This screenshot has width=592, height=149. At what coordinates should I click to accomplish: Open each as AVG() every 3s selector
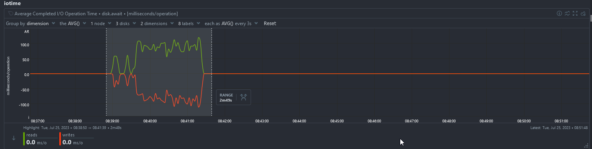231,24
